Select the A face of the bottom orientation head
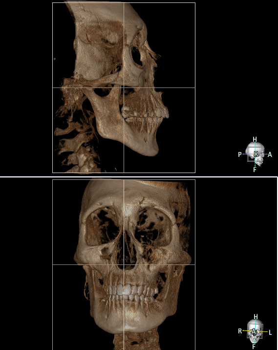Screen dimensions: 278x350 pyautogui.click(x=254, y=332)
